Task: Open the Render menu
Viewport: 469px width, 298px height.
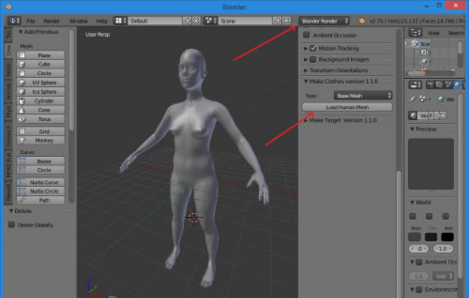Action: coord(52,21)
